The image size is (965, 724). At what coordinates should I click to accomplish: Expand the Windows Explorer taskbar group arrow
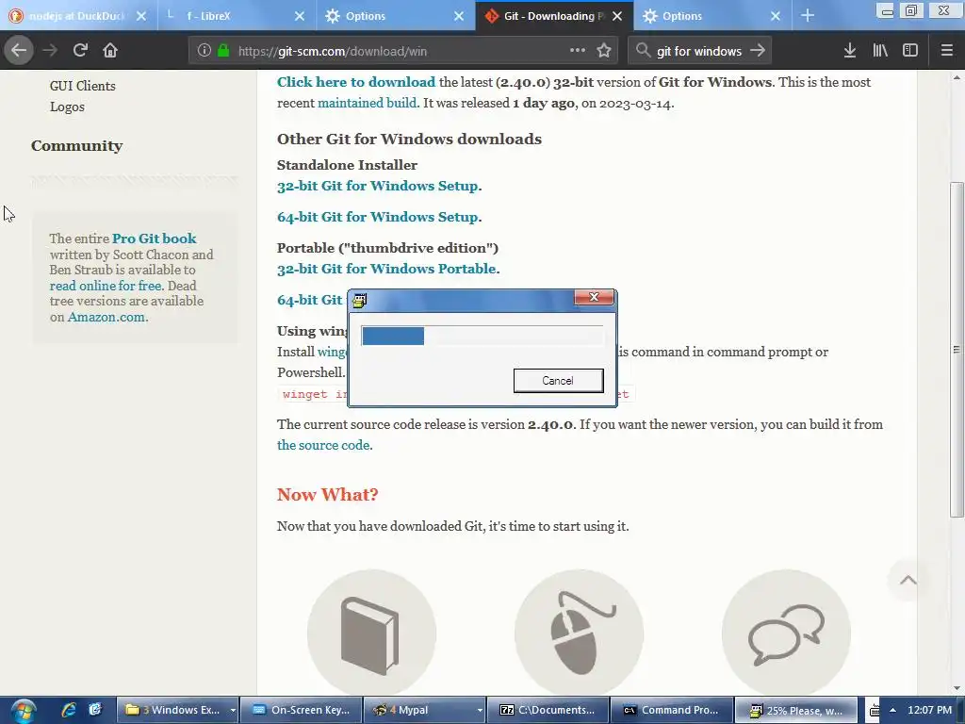[233, 710]
